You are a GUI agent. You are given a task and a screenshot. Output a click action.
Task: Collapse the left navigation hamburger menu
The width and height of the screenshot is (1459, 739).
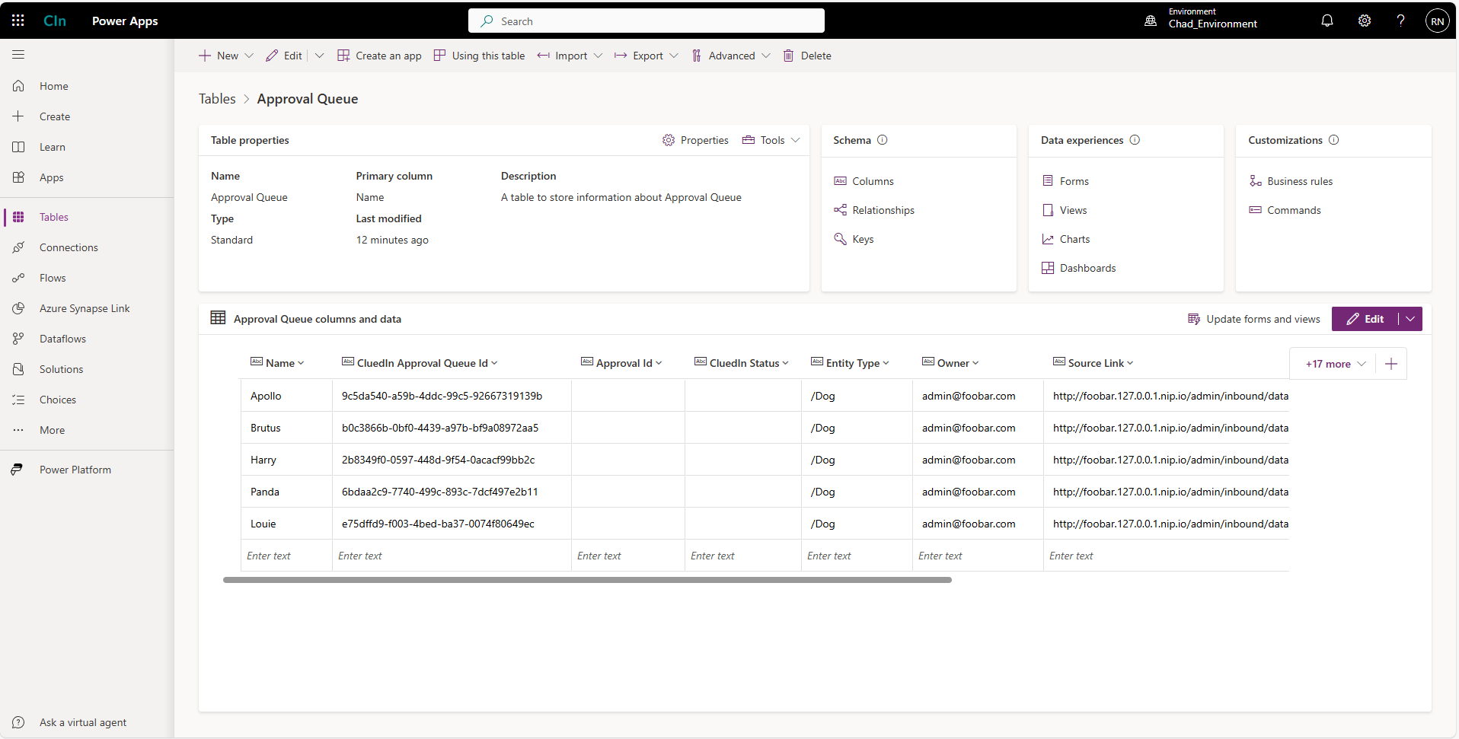[x=18, y=55]
